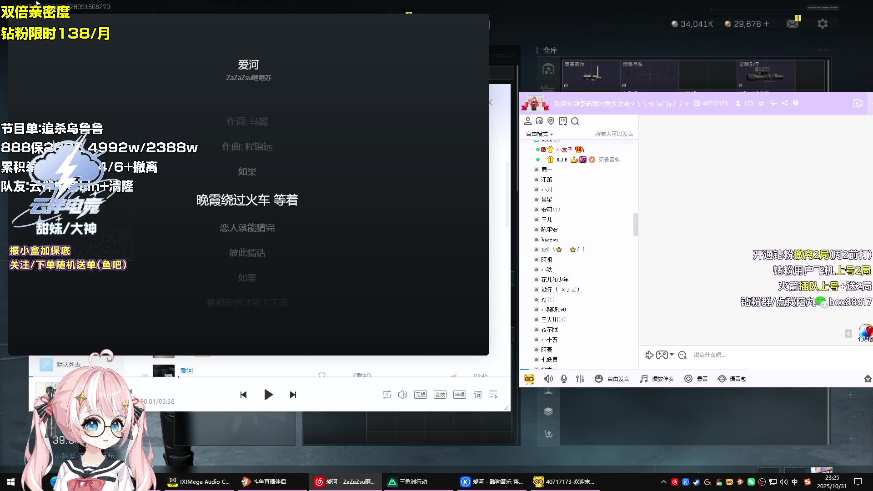Open the report icon in the stream header

point(795,103)
